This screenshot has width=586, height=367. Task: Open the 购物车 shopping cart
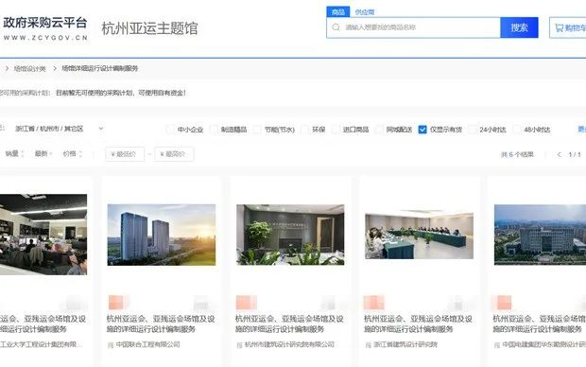tap(569, 27)
